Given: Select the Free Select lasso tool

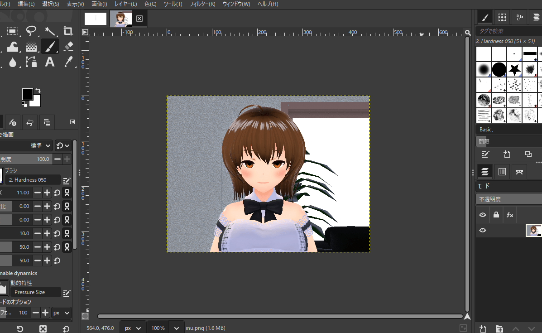Looking at the screenshot, I should 31,31.
